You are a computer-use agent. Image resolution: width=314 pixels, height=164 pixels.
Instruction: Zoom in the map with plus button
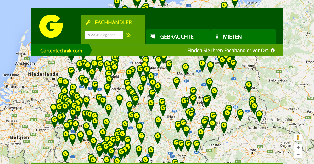[298, 148]
